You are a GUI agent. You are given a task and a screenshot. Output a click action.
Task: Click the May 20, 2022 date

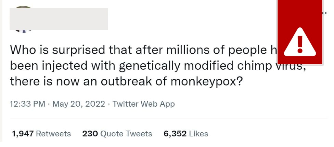[78, 104]
